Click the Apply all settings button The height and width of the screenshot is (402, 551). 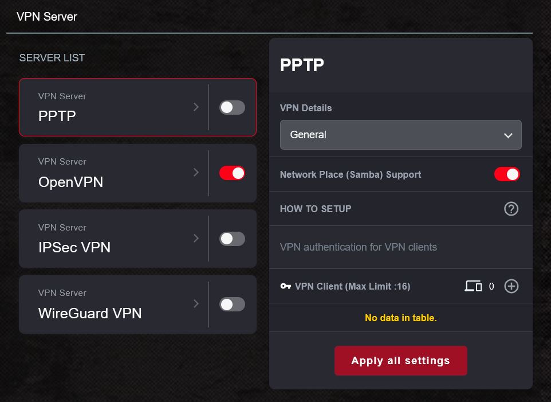point(400,360)
